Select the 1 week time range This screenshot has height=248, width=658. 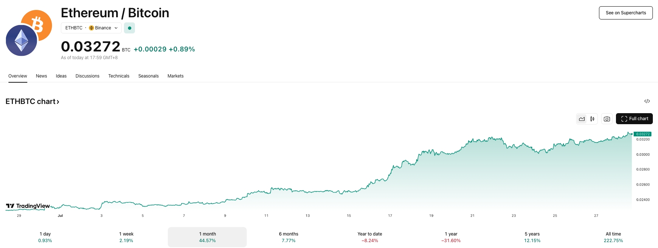126,237
